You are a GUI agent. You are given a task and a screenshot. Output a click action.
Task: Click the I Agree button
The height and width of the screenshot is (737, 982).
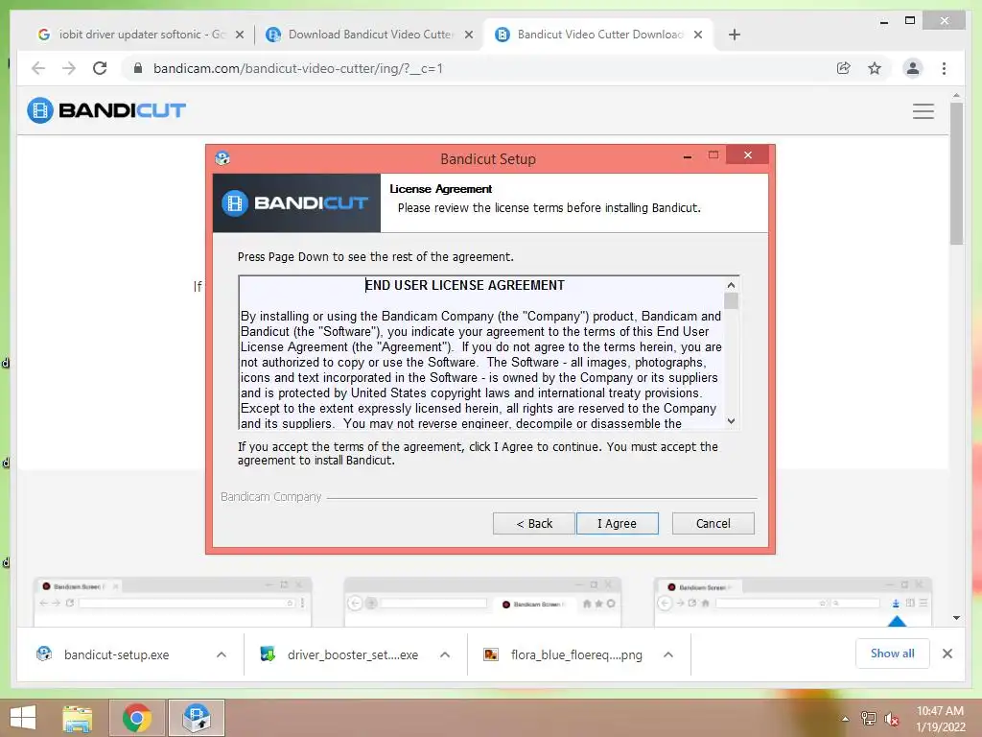pos(617,523)
